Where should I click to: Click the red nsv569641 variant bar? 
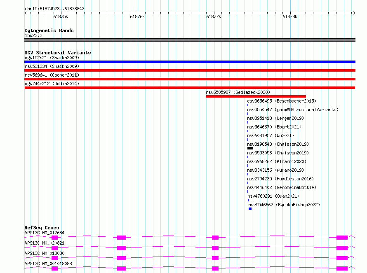(x=190, y=79)
